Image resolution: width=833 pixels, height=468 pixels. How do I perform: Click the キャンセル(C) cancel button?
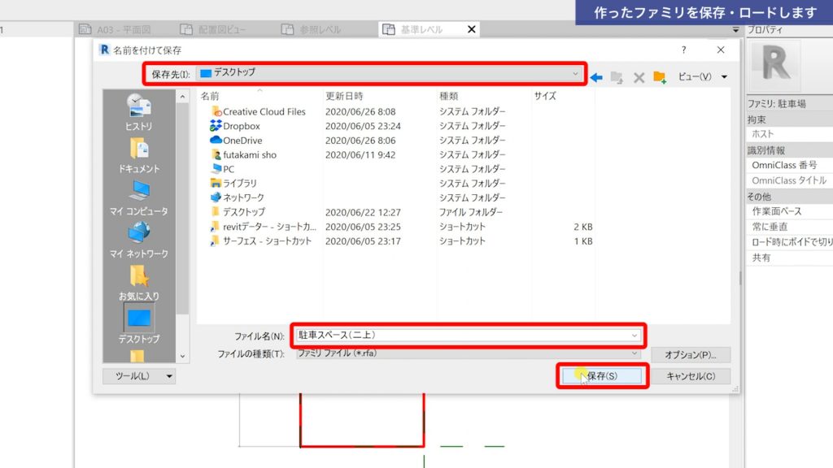[691, 376]
